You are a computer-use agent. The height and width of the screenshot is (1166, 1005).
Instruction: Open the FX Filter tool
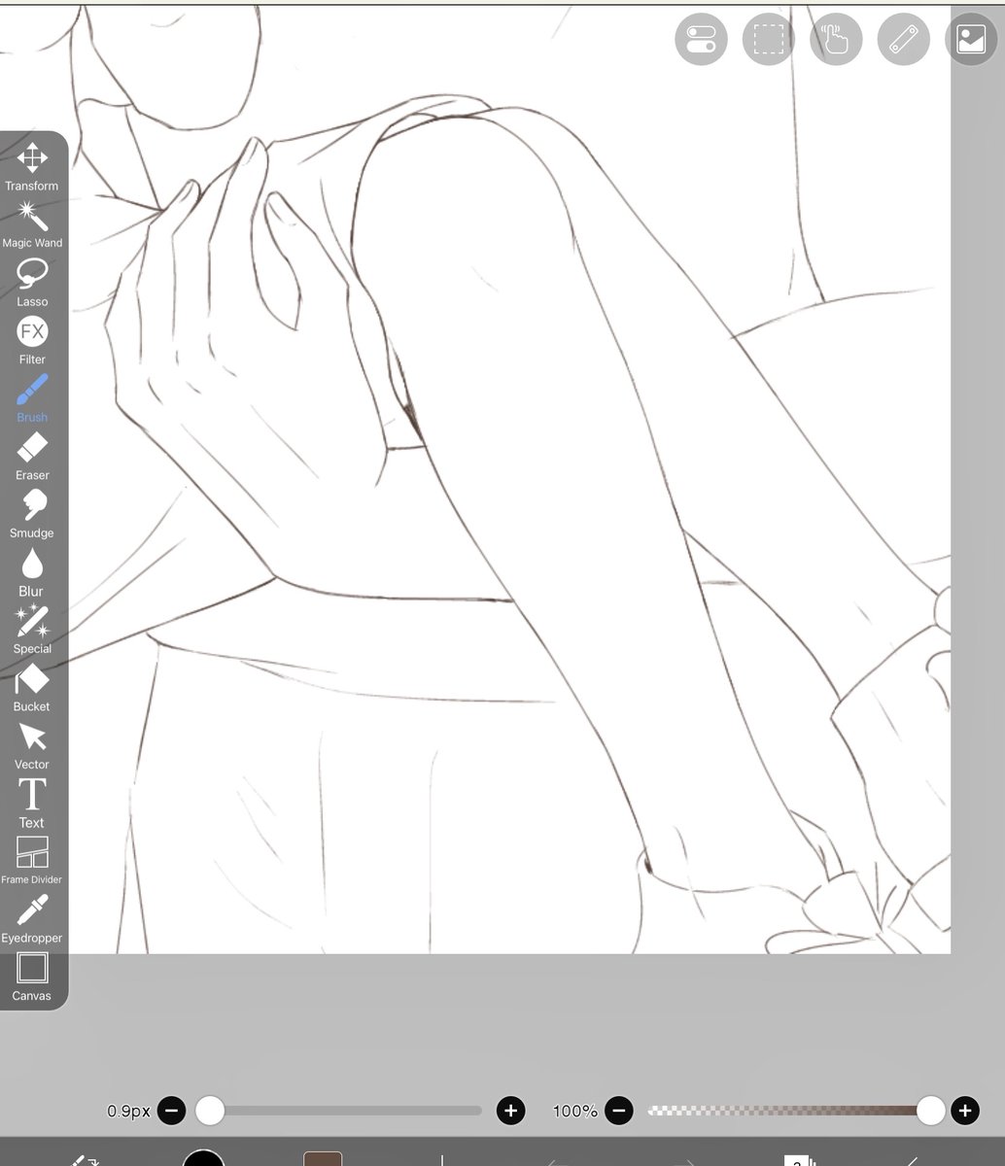point(32,340)
